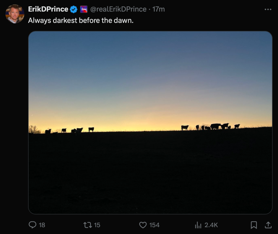278x234 pixels.
Task: Click the 2.4K views count
Action: (211, 225)
